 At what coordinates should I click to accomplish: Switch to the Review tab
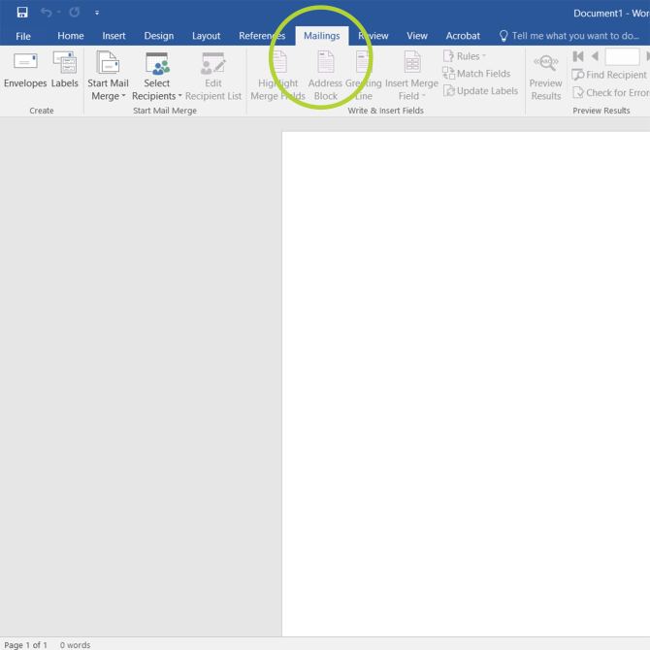point(374,36)
